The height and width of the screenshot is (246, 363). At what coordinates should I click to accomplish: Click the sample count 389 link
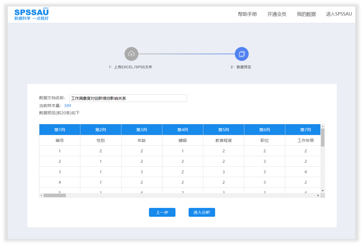click(x=68, y=105)
